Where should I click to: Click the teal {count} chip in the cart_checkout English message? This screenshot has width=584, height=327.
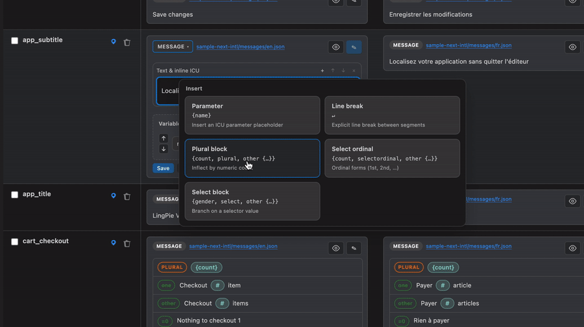(x=206, y=267)
